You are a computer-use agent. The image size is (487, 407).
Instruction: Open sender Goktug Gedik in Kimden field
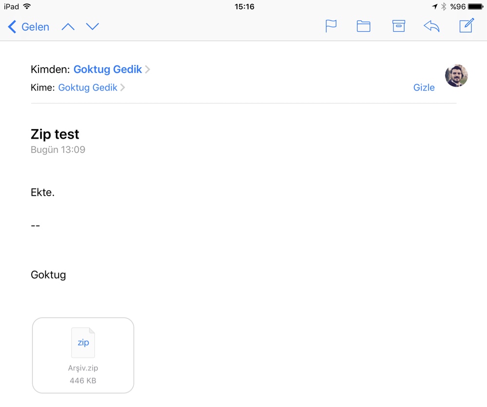(x=108, y=70)
